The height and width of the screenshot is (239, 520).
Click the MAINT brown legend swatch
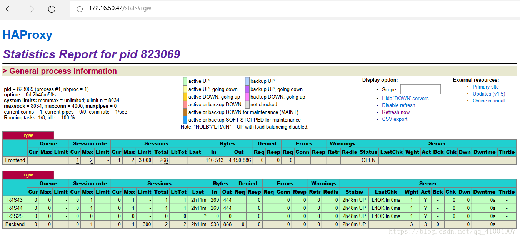point(185,112)
